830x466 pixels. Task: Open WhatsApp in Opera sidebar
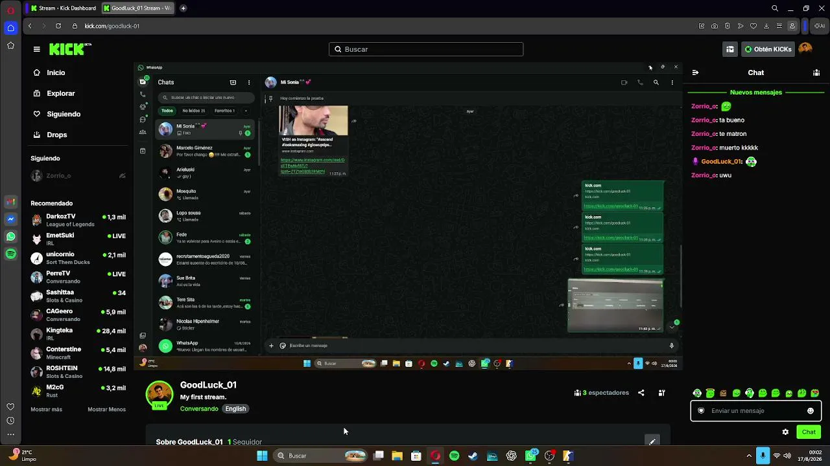[10, 237]
